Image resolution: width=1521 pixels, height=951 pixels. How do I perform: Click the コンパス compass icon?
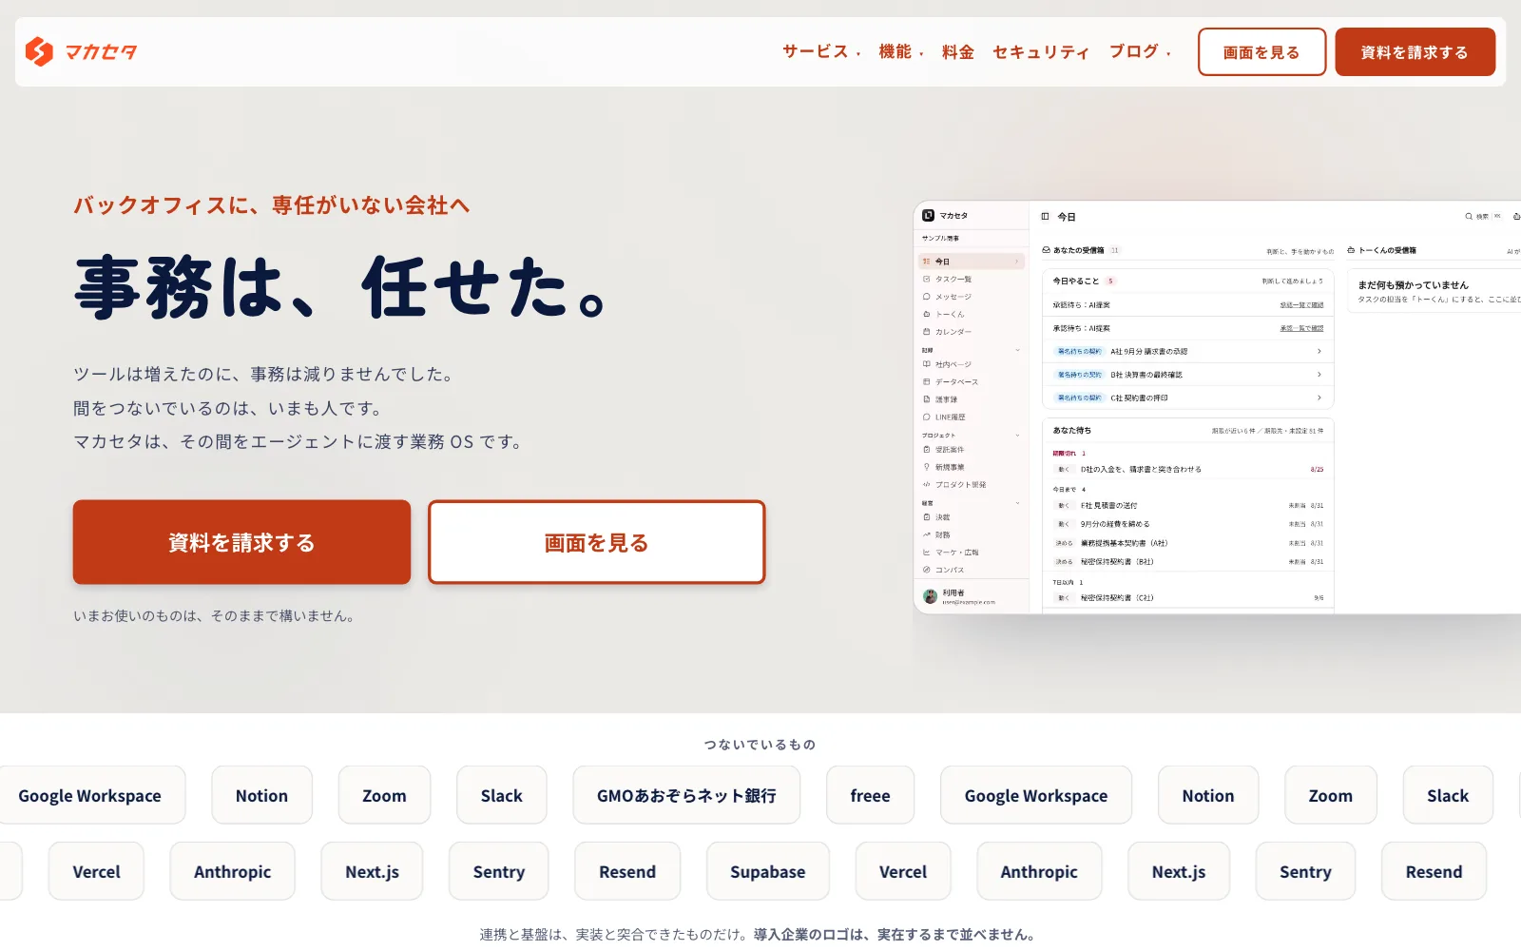point(926,570)
